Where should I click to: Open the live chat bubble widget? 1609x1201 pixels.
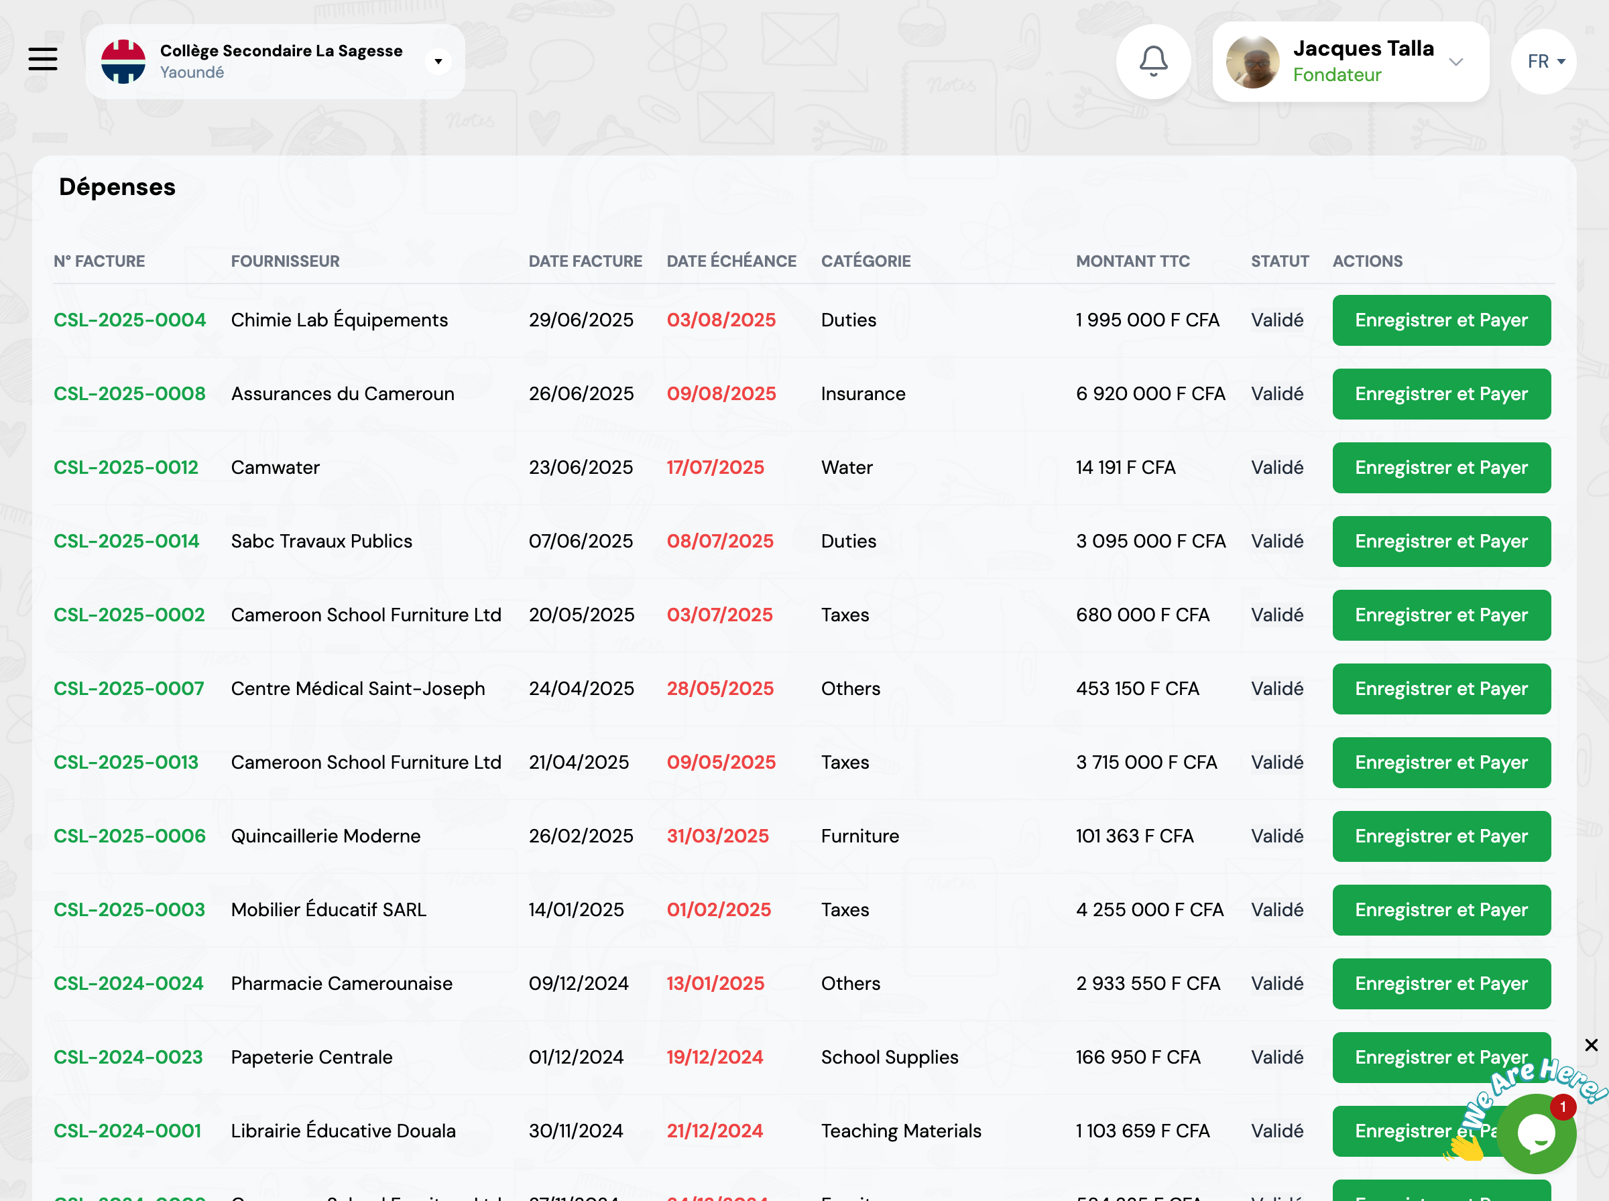click(1537, 1133)
